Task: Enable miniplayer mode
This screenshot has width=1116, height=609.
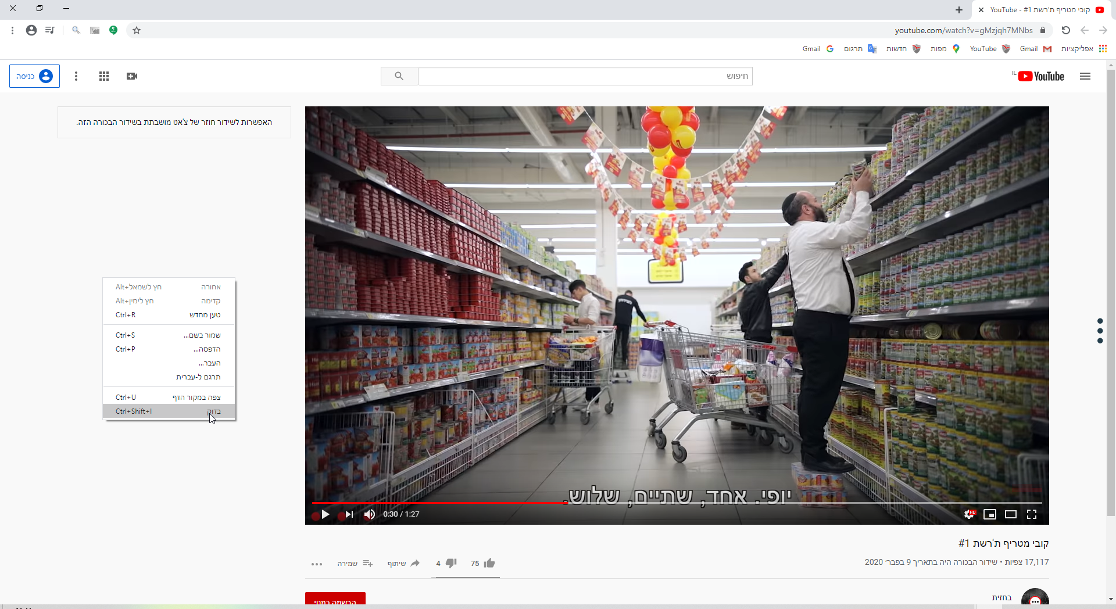Action: 989,514
